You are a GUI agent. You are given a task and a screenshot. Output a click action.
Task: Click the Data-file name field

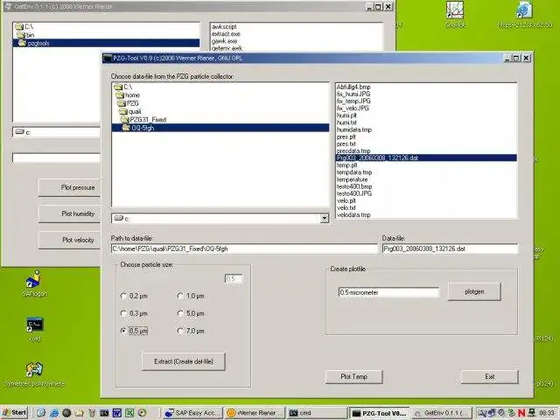click(x=450, y=248)
